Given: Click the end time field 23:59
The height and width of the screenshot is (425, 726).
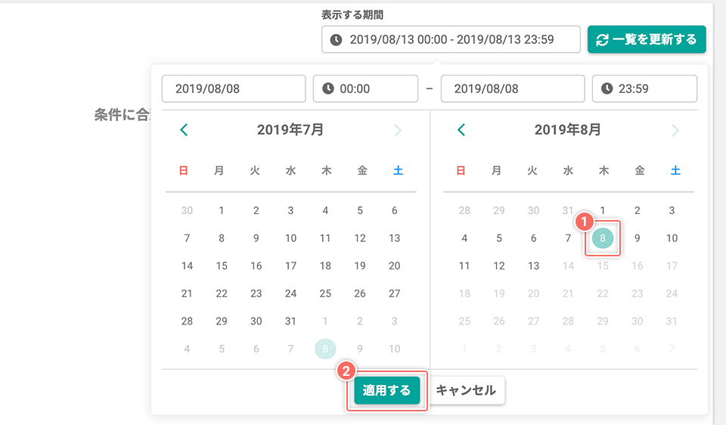Looking at the screenshot, I should click(644, 88).
